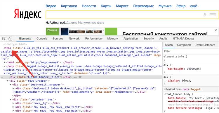Screen dimensions: 219x113
Task: Click the Долина Монументов фото suggestion
Action: pyautogui.click(x=85, y=23)
